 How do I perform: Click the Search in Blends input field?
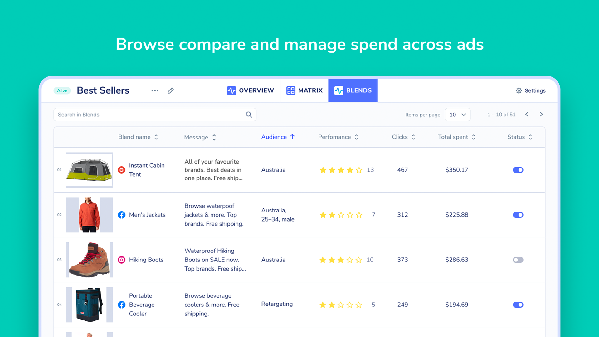tap(150, 115)
